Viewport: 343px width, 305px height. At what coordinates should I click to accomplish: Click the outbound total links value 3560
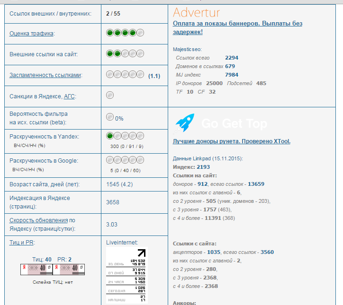click(x=267, y=252)
